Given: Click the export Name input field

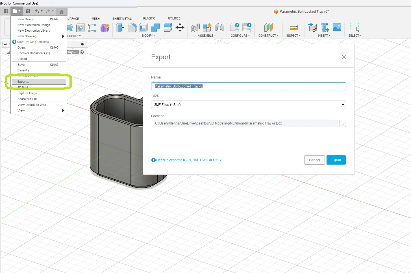Looking at the screenshot, I should click(x=248, y=86).
